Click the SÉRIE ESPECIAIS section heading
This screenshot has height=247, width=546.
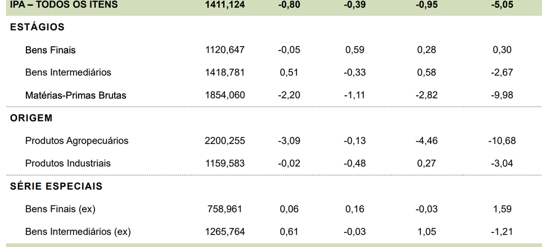56,186
